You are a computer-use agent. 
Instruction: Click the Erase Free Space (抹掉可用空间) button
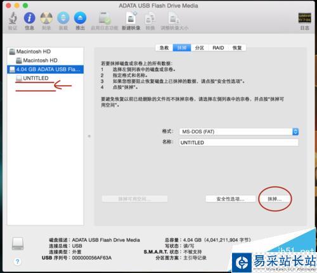point(134,199)
